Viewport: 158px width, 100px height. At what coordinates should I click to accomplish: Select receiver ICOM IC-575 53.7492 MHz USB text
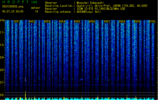101,9
